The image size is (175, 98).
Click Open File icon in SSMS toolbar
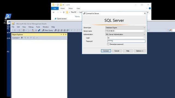[x=33, y=30]
